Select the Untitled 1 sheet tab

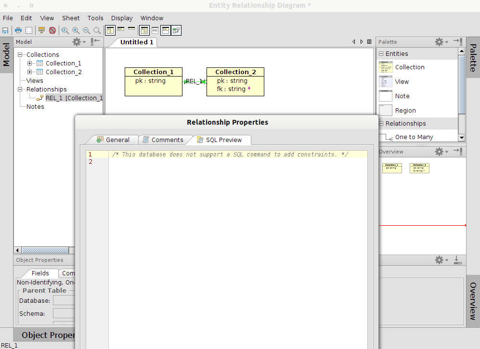(137, 42)
